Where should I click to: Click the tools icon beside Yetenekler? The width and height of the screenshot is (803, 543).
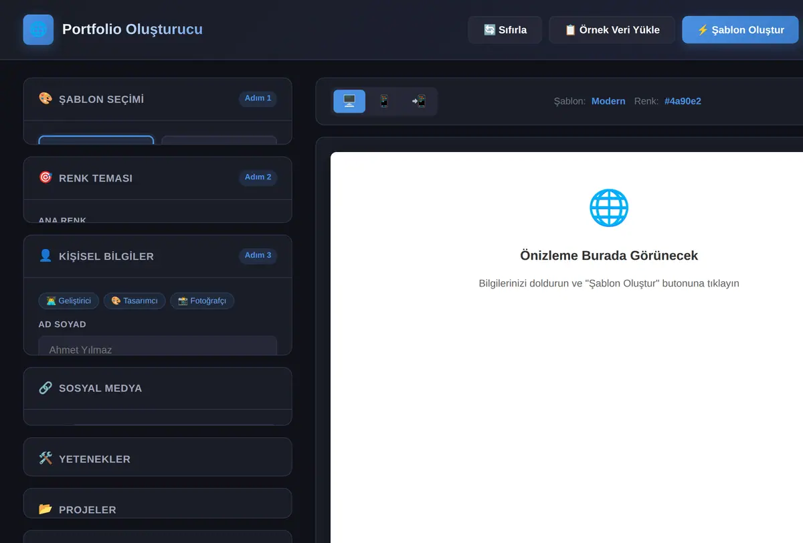pyautogui.click(x=46, y=458)
